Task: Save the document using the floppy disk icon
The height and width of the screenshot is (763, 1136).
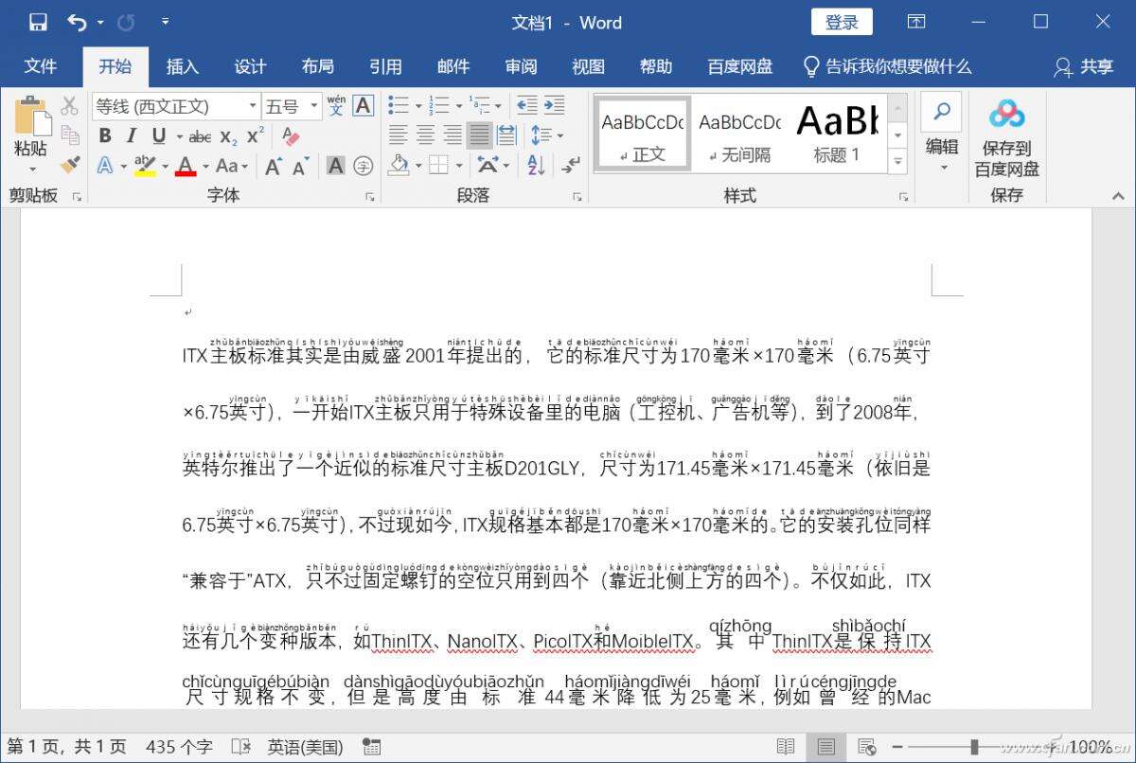Action: tap(38, 22)
